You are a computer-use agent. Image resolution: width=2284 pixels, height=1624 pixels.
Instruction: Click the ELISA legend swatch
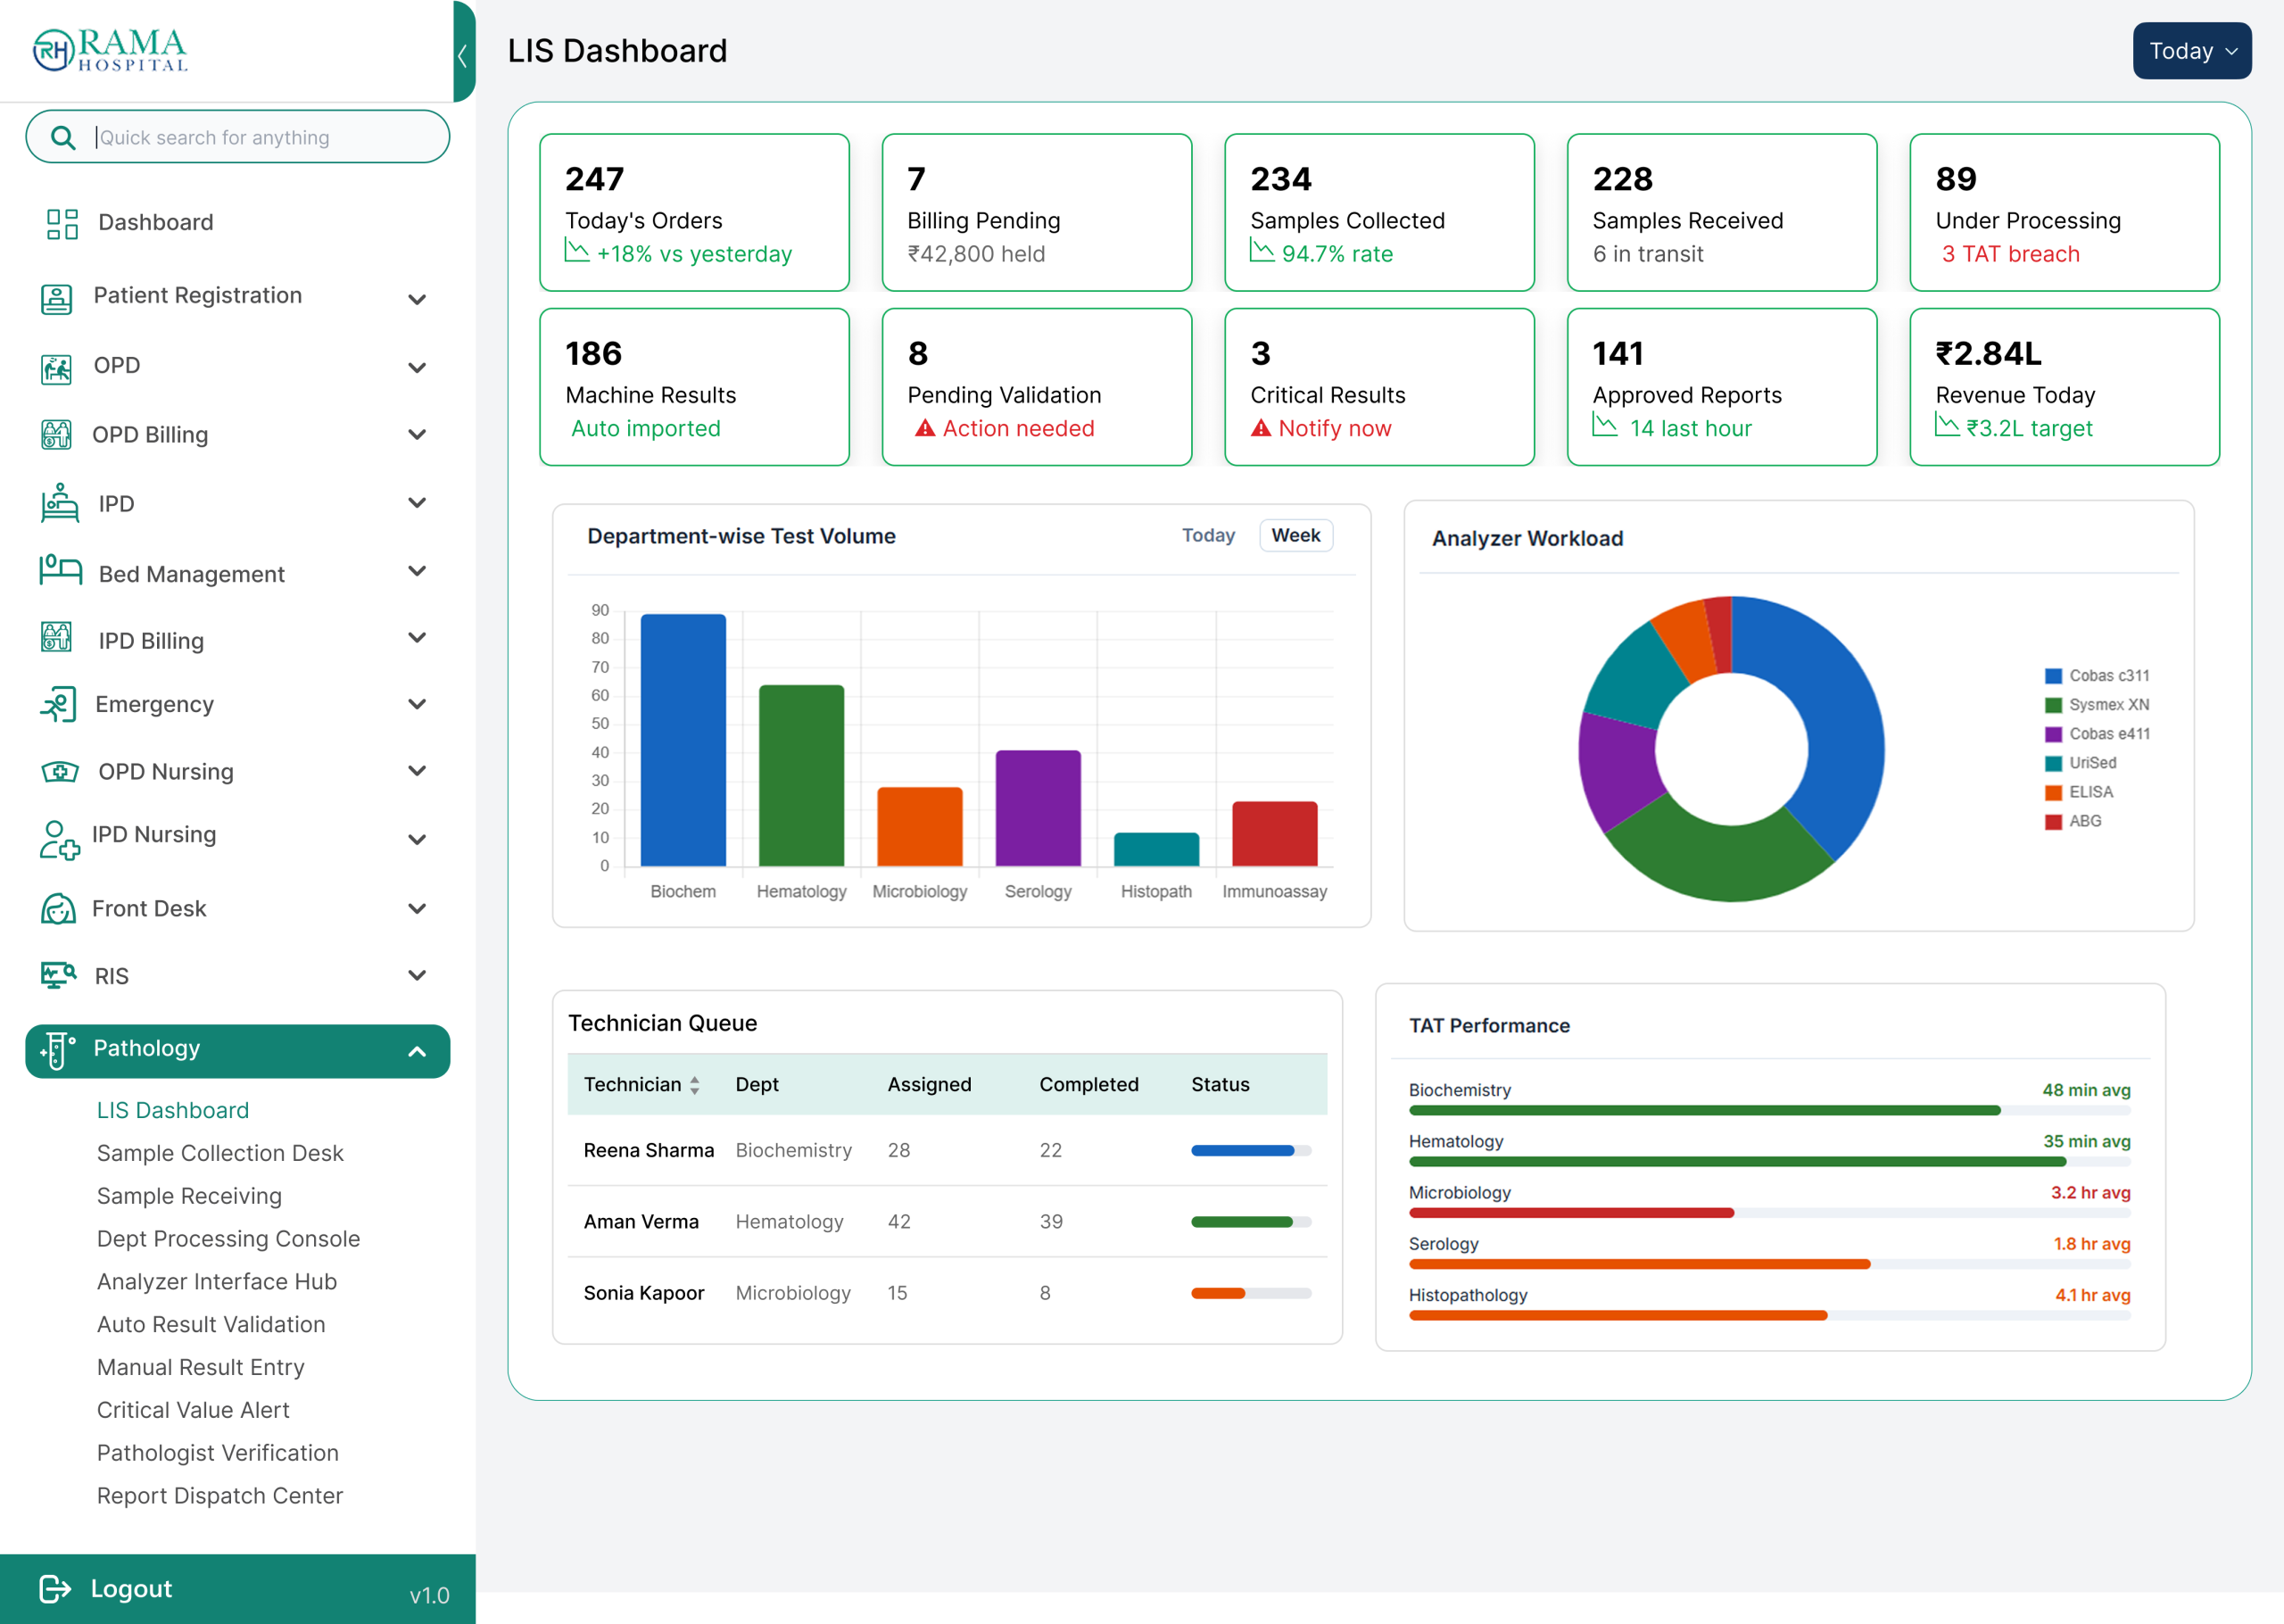[x=2053, y=792]
